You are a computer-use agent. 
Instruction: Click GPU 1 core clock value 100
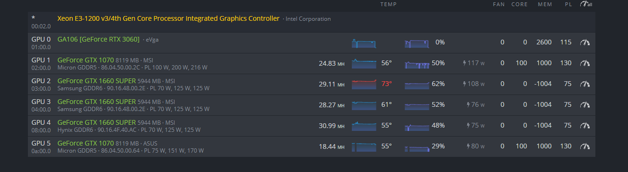tap(521, 63)
